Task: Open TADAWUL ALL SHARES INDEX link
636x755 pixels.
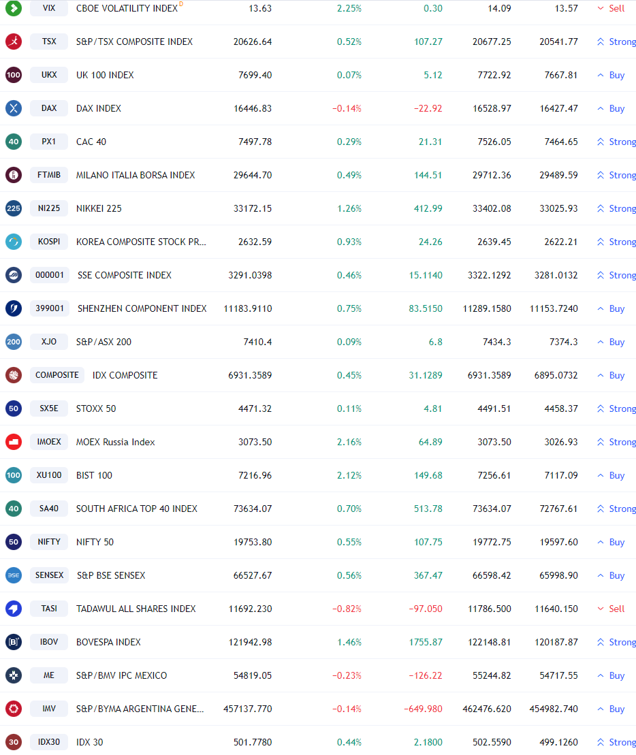Action: point(136,609)
